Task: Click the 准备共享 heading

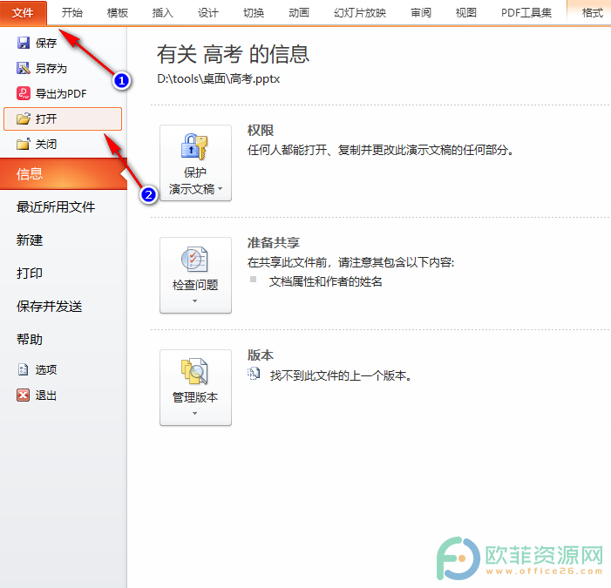Action: (273, 242)
